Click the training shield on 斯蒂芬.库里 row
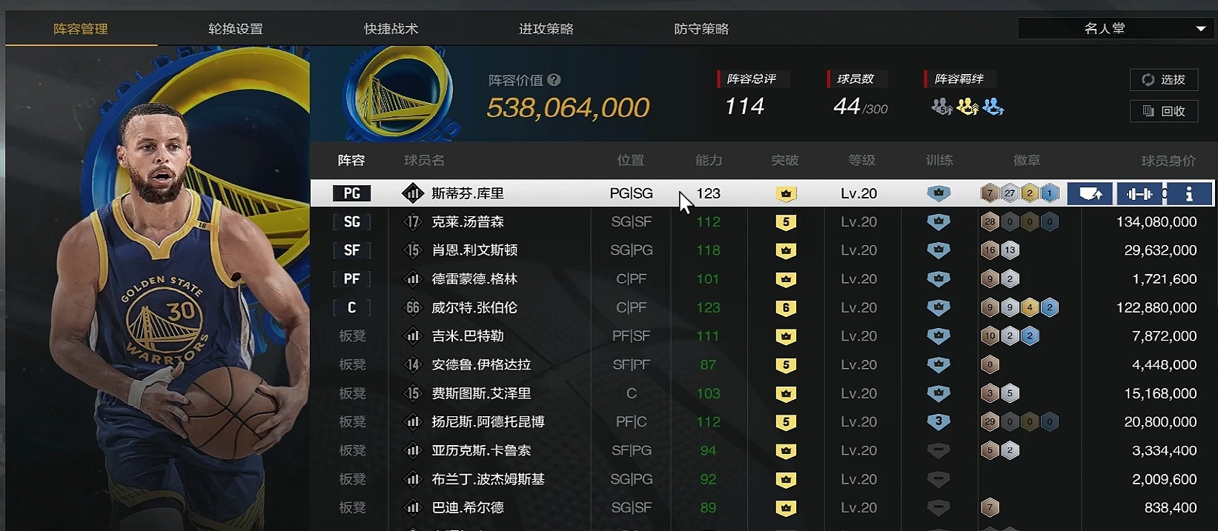The width and height of the screenshot is (1218, 531). click(939, 193)
